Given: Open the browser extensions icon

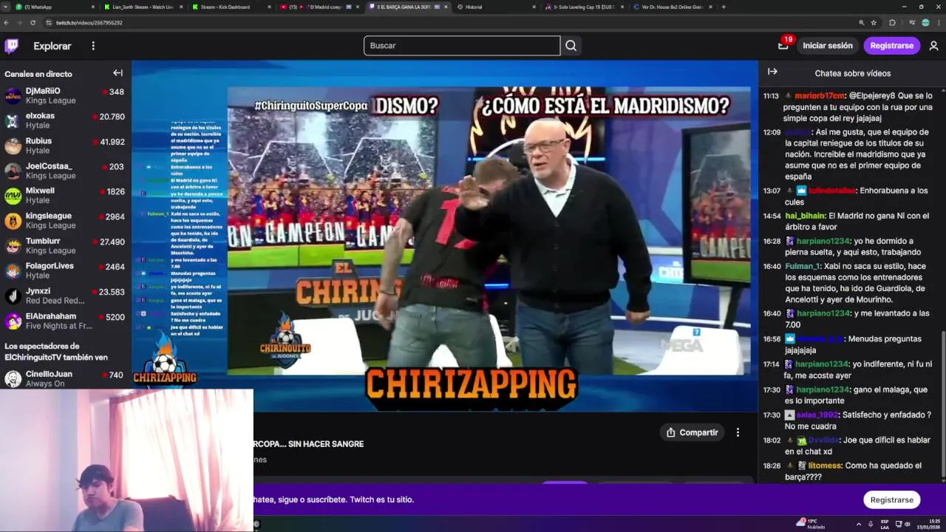Looking at the screenshot, I should [x=891, y=23].
